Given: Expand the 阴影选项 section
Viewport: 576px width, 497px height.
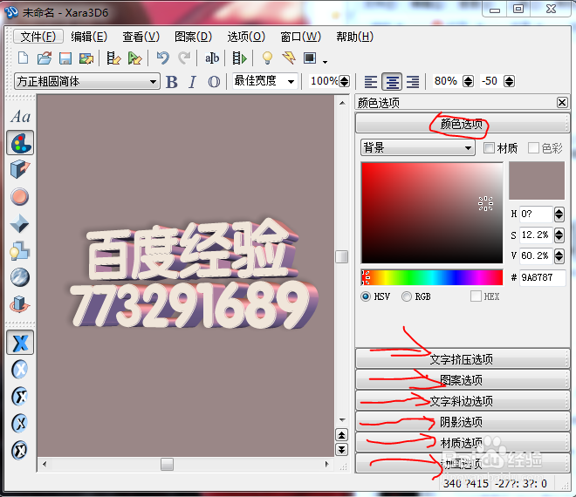Looking at the screenshot, I should (463, 422).
